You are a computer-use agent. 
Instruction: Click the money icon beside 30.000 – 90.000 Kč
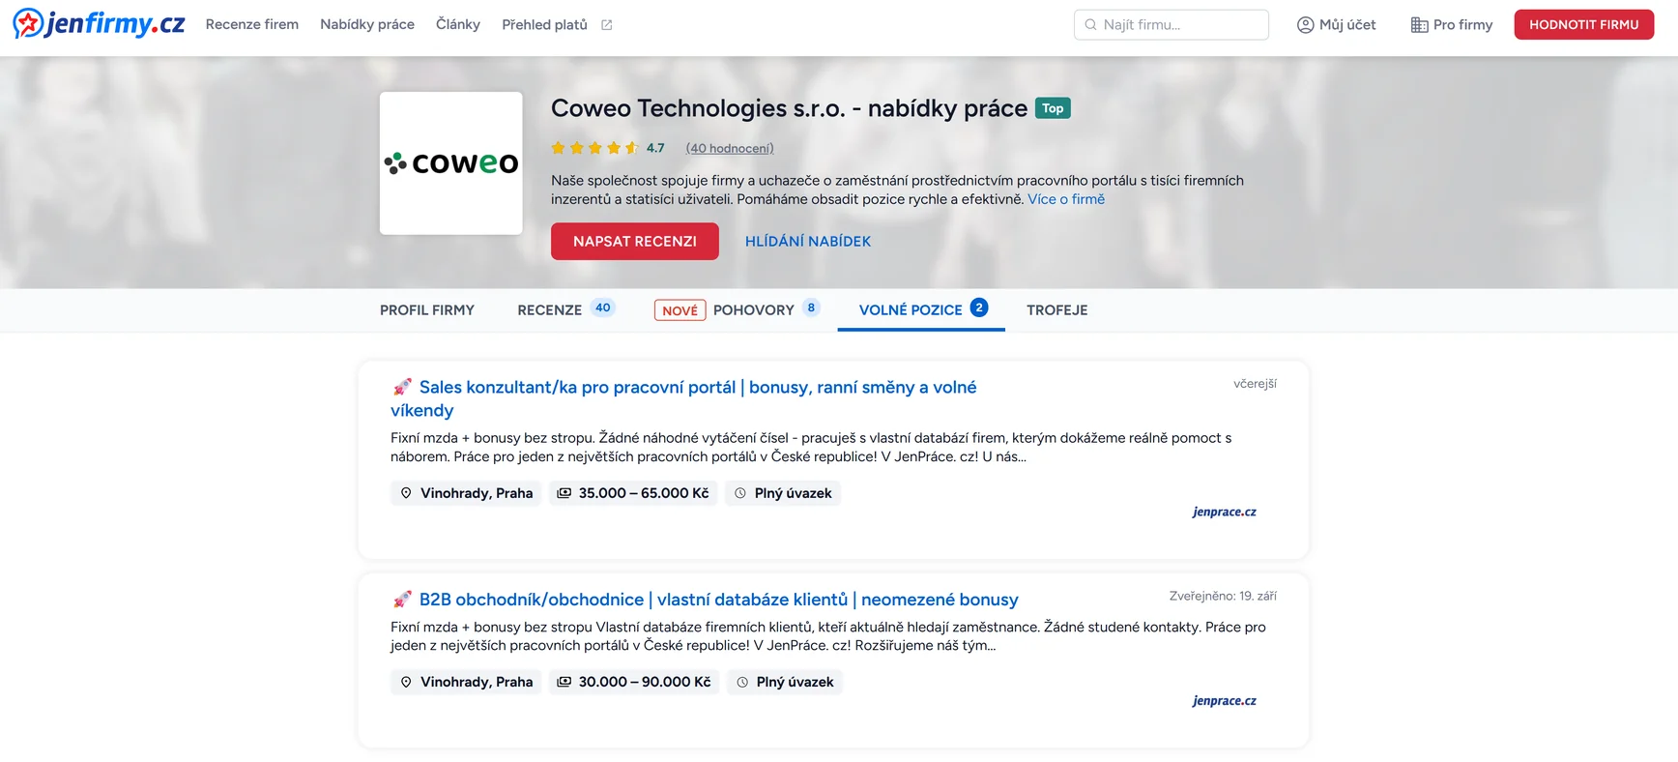pyautogui.click(x=564, y=682)
